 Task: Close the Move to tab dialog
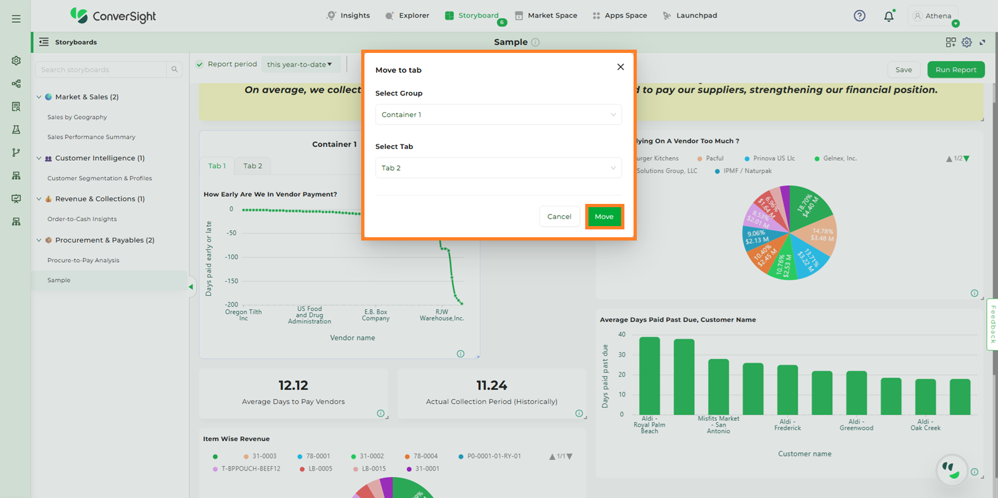pos(620,67)
